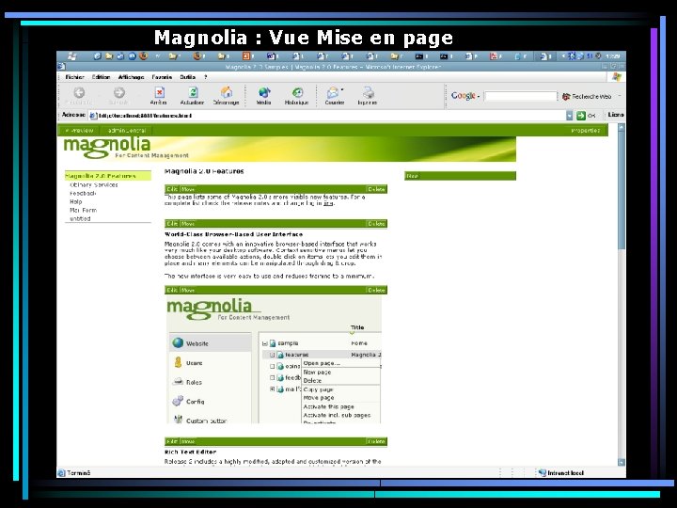Viewport: 677px width, 508px height.
Task: Click the Windows flag logo in toolbar
Action: click(x=616, y=77)
